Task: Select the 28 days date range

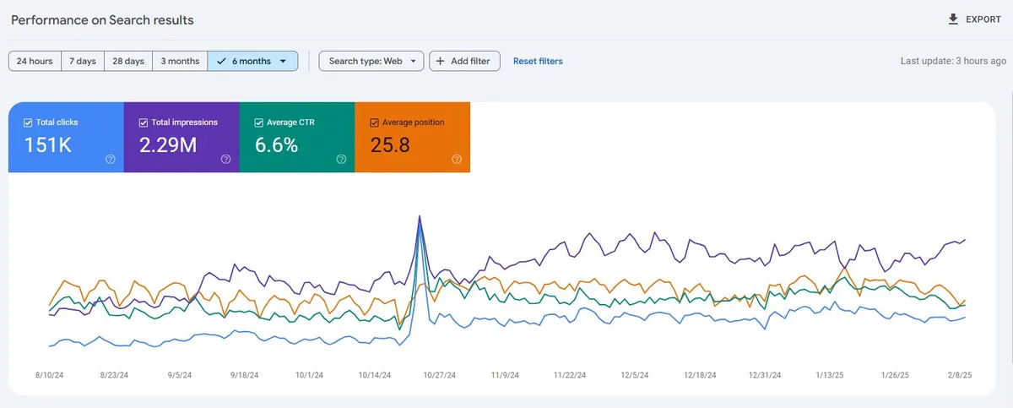Action: coord(128,61)
